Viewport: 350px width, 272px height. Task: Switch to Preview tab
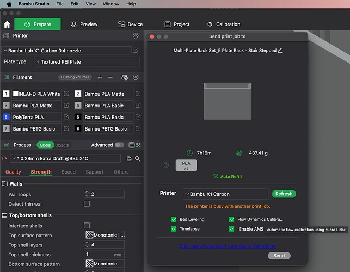coord(84,24)
